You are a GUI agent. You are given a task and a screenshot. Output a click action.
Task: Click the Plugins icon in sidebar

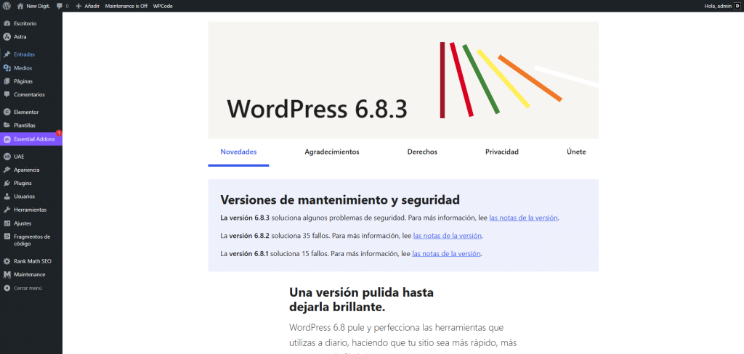[7, 183]
